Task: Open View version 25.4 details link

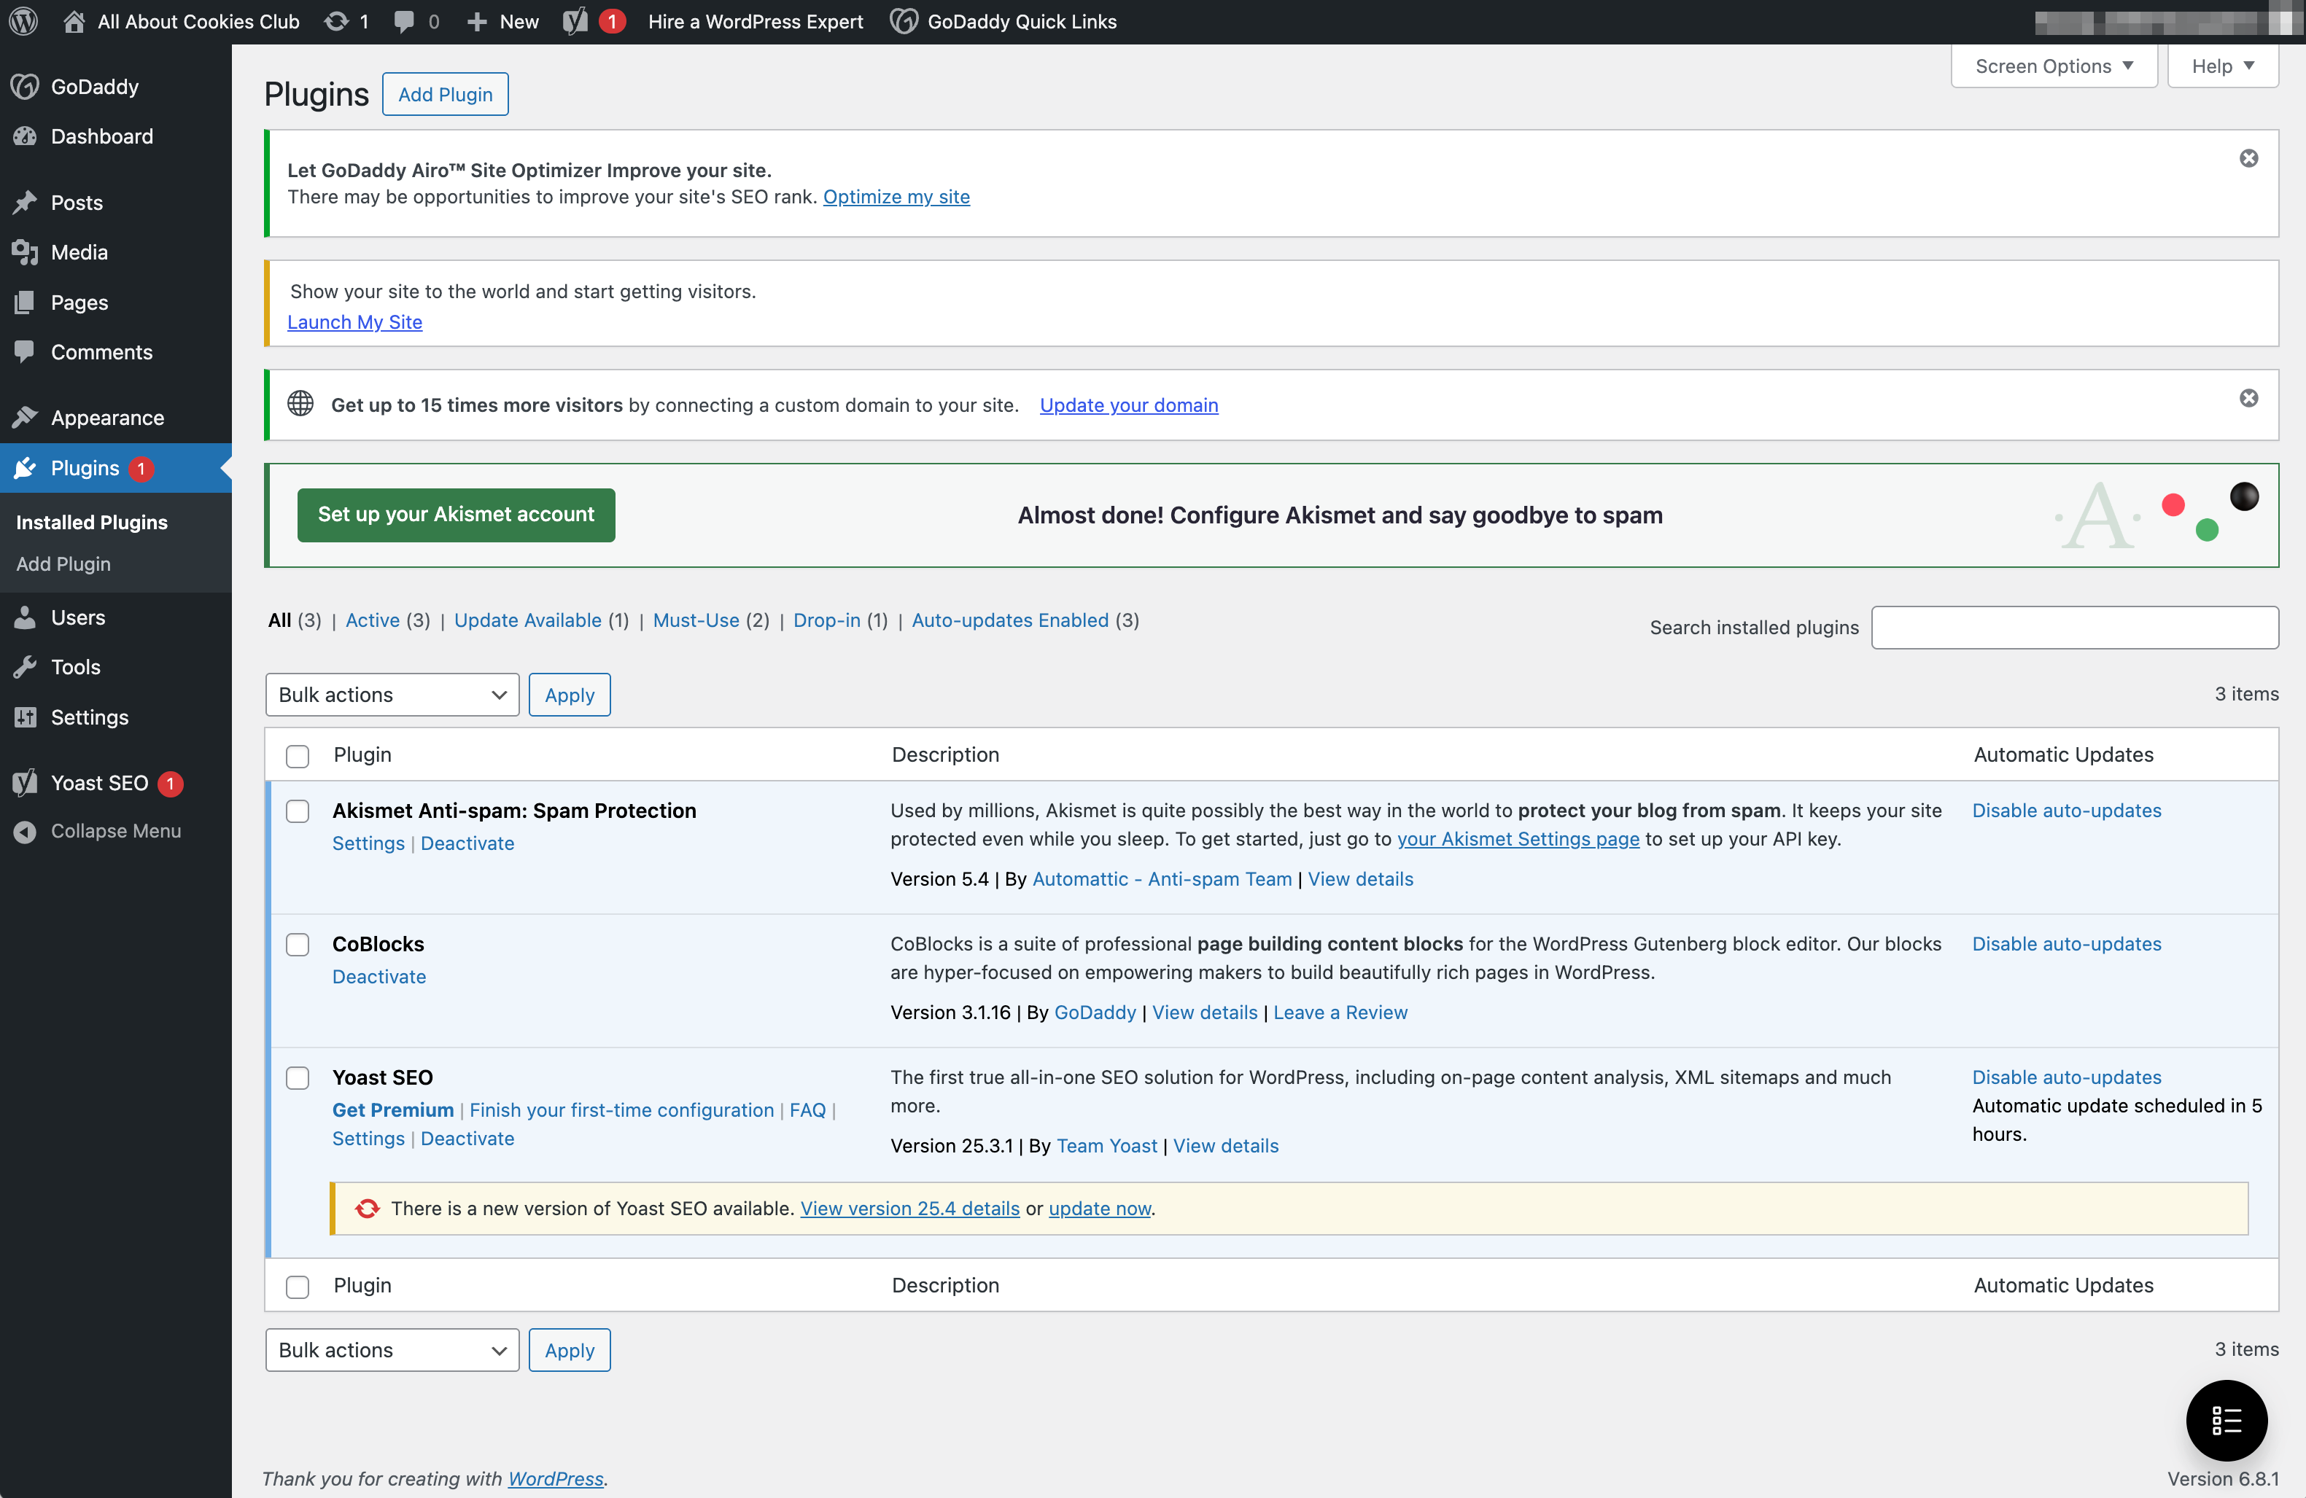Action: (x=910, y=1209)
